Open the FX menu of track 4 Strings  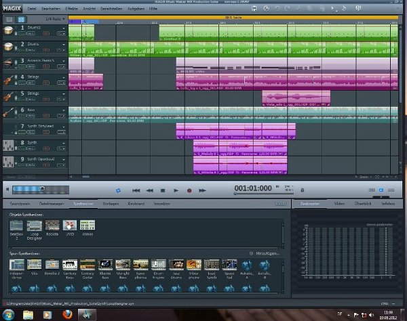(61, 83)
